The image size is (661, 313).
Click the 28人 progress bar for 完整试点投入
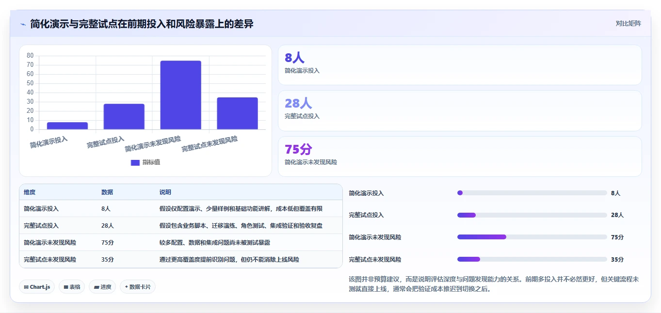532,215
